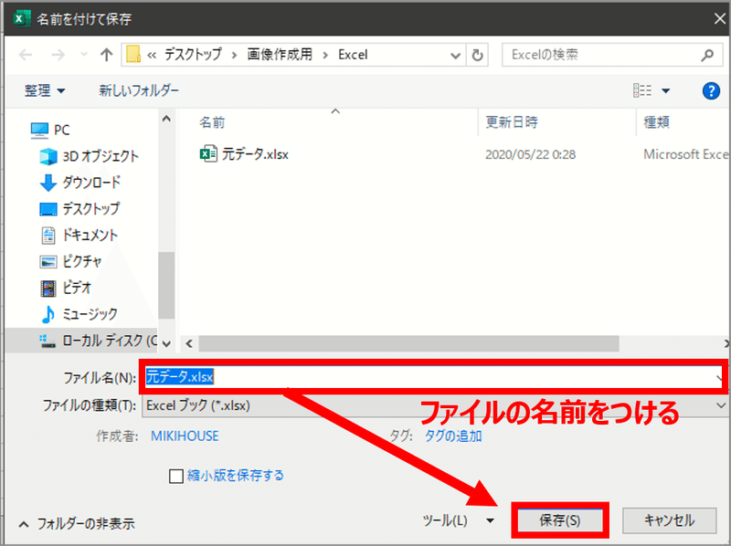Click the 保存(S) button
This screenshot has width=731, height=546.
click(x=560, y=520)
